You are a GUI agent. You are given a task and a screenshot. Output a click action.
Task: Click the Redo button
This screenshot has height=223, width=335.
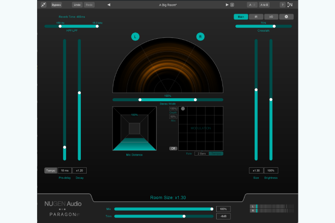click(x=89, y=5)
